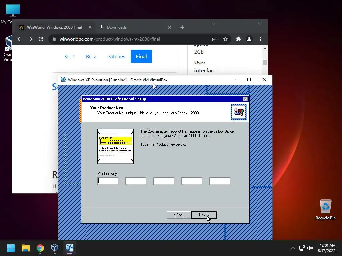The width and height of the screenshot is (342, 256).
Task: Close the WinWorld browser tab
Action: 90,27
